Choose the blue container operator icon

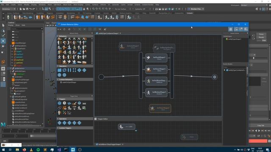pyautogui.click(x=59, y=70)
